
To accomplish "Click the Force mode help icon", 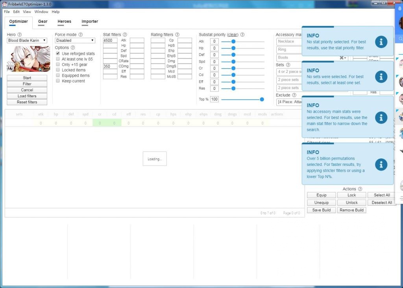I will click(81, 35).
